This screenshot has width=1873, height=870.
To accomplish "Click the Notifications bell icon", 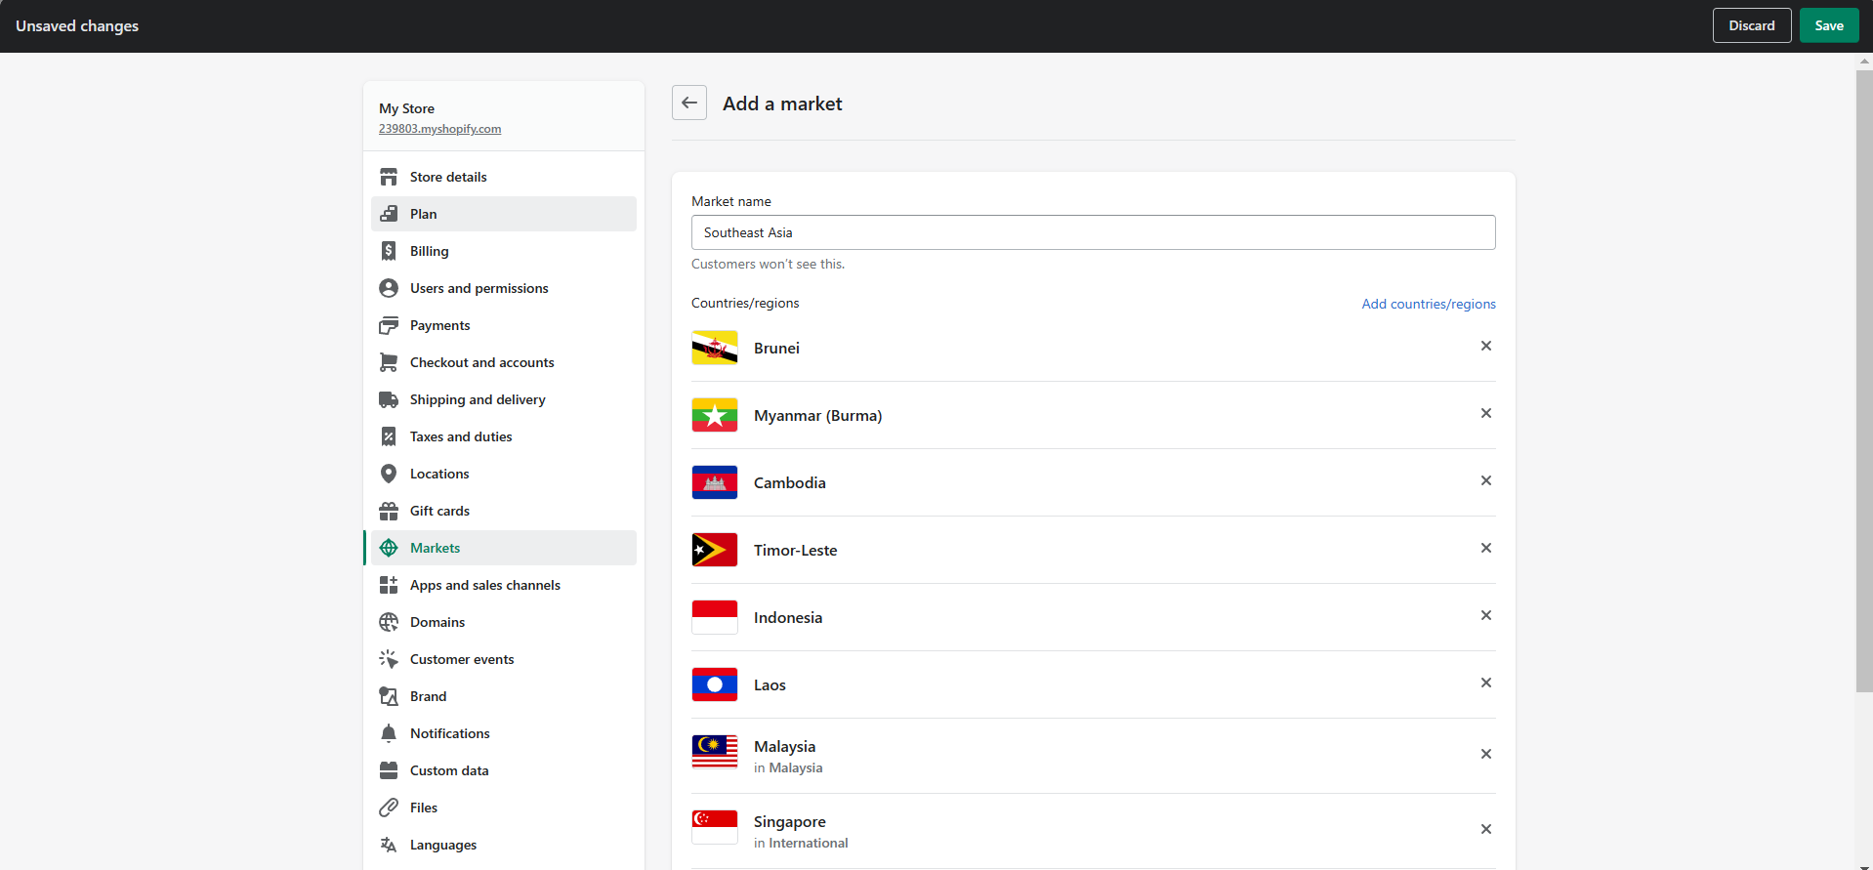I will point(389,733).
